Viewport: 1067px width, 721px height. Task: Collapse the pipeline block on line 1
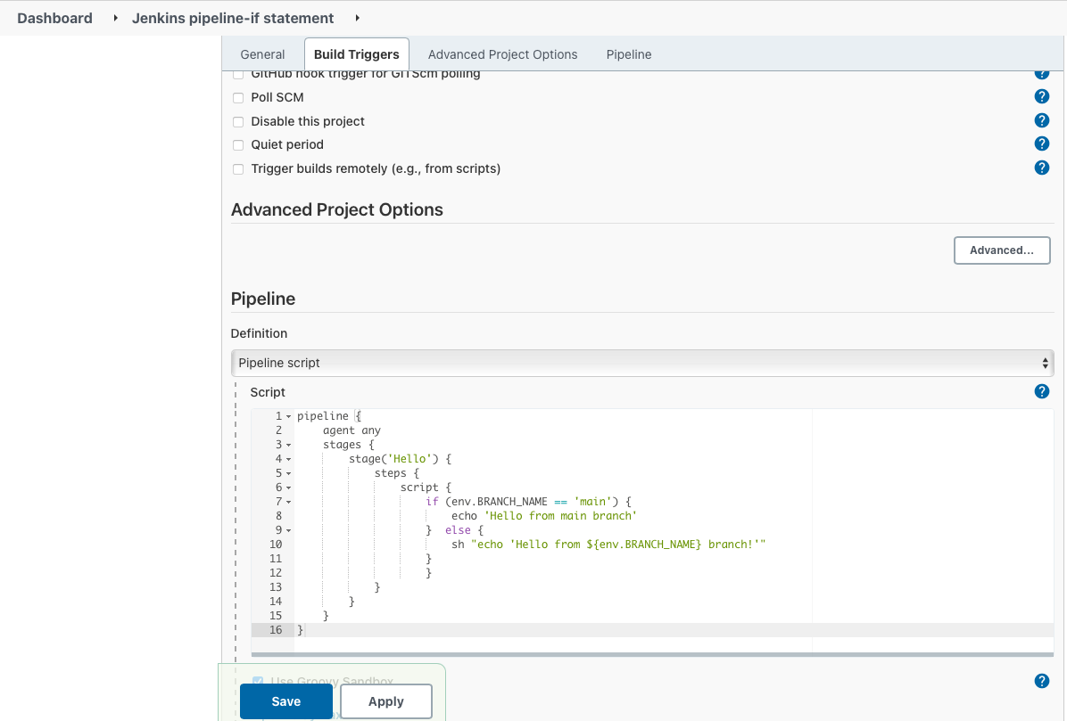coord(289,417)
